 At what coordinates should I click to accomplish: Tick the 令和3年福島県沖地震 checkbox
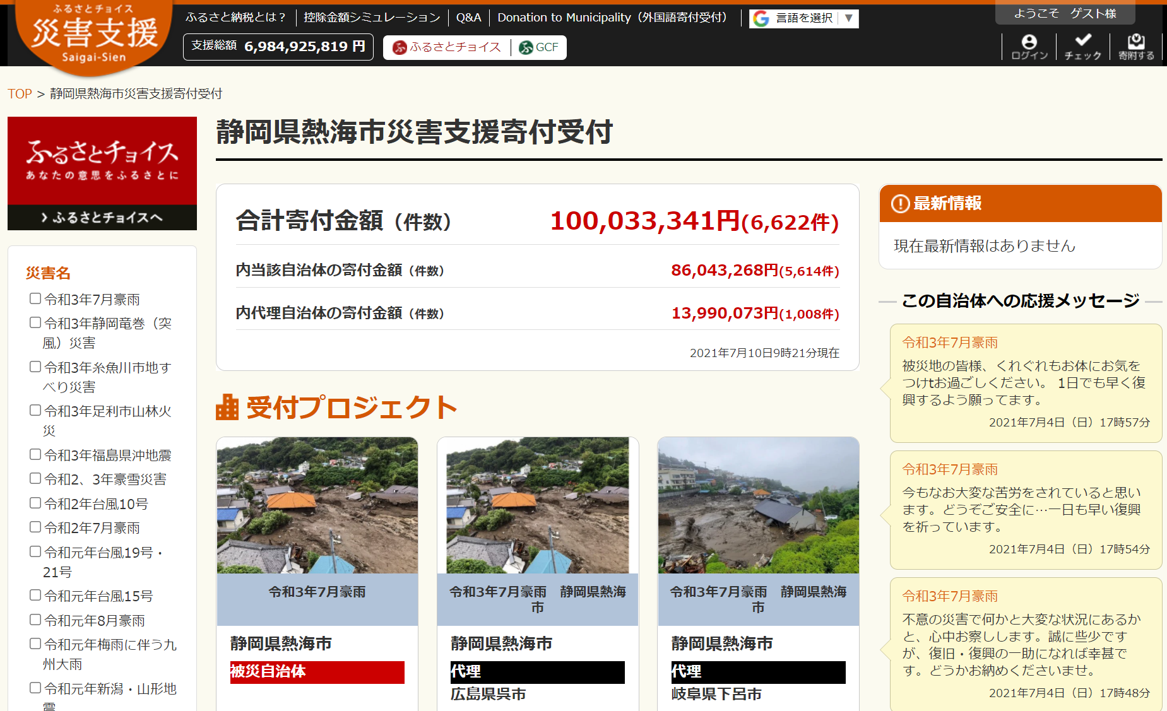coord(35,454)
